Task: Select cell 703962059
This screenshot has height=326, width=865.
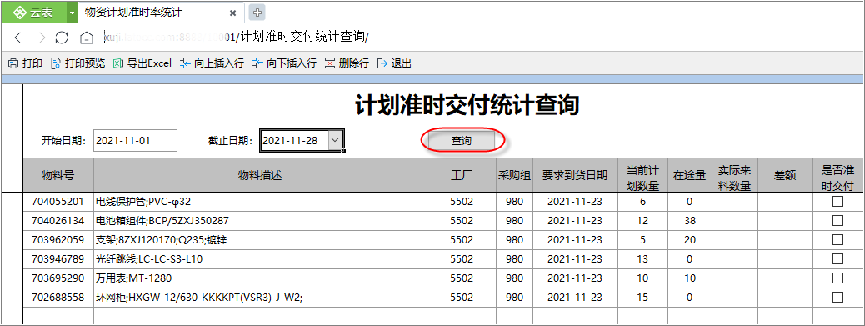Action: [x=58, y=240]
